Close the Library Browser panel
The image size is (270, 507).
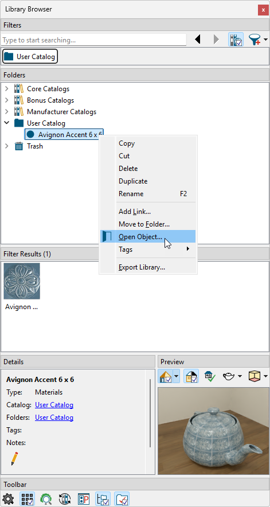coord(262,10)
